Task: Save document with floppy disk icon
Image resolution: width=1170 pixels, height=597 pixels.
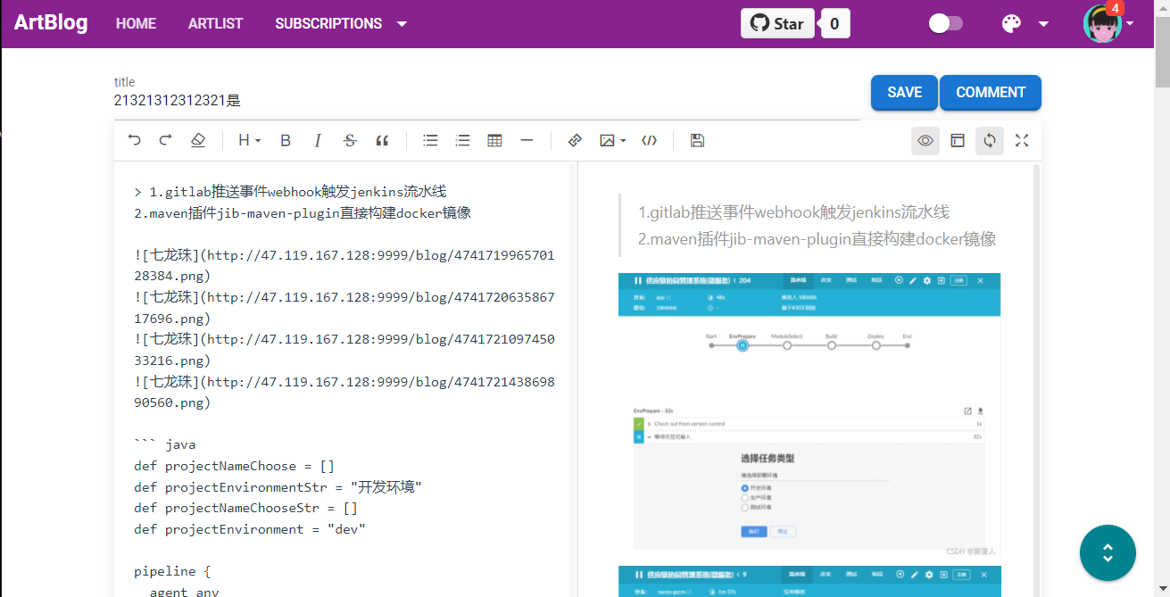Action: click(x=698, y=140)
